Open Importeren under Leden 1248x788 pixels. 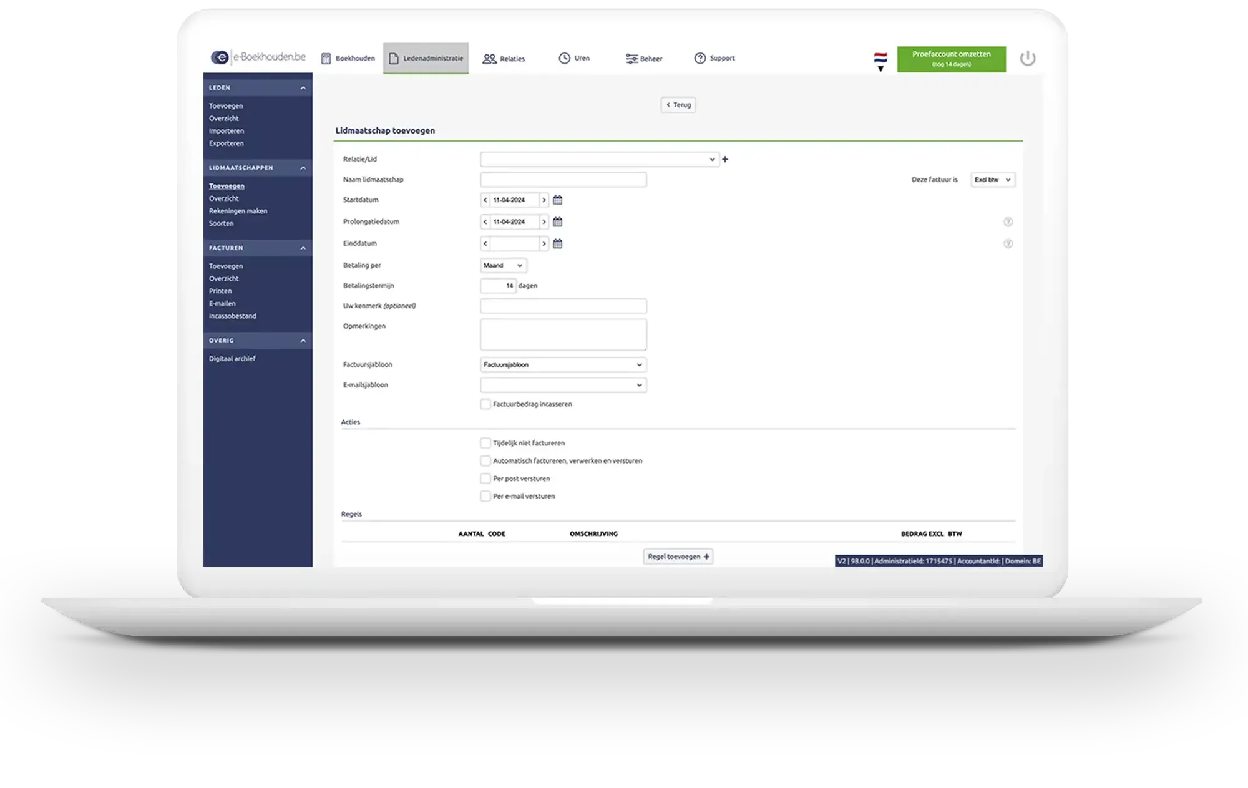(227, 131)
